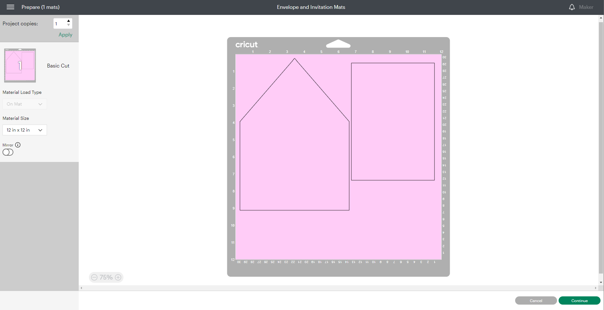604x310 pixels.
Task: Click the horizontal scrollbar at bottom
Action: coord(338,288)
